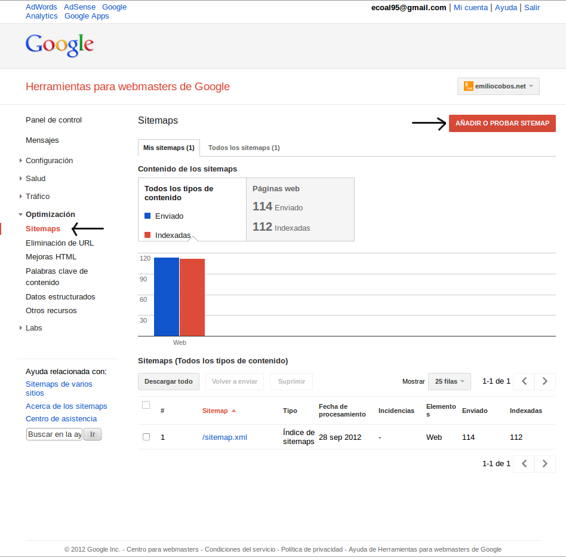Click next page arrow below table
The height and width of the screenshot is (557, 566).
545,464
